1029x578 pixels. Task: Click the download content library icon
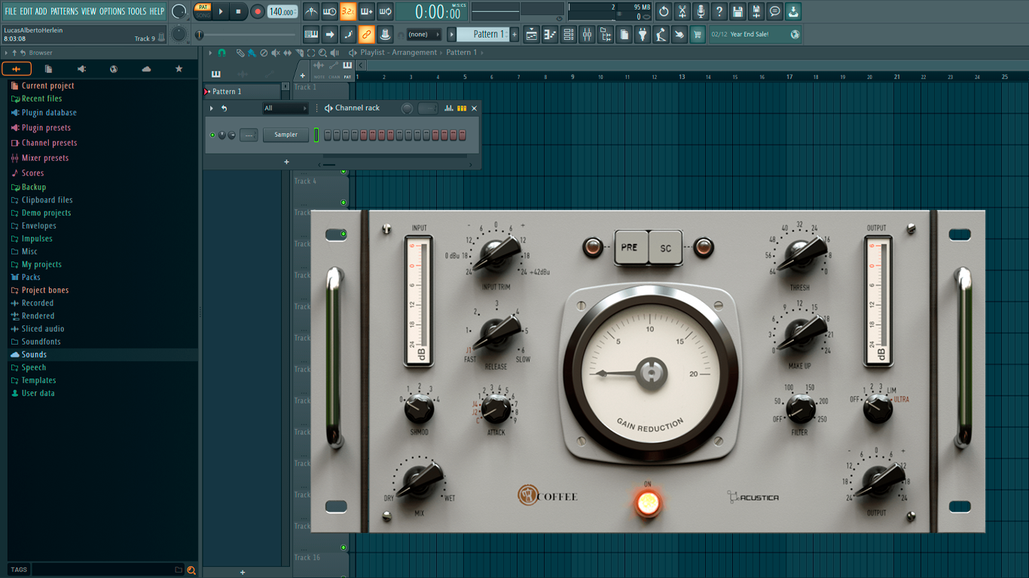click(x=793, y=11)
